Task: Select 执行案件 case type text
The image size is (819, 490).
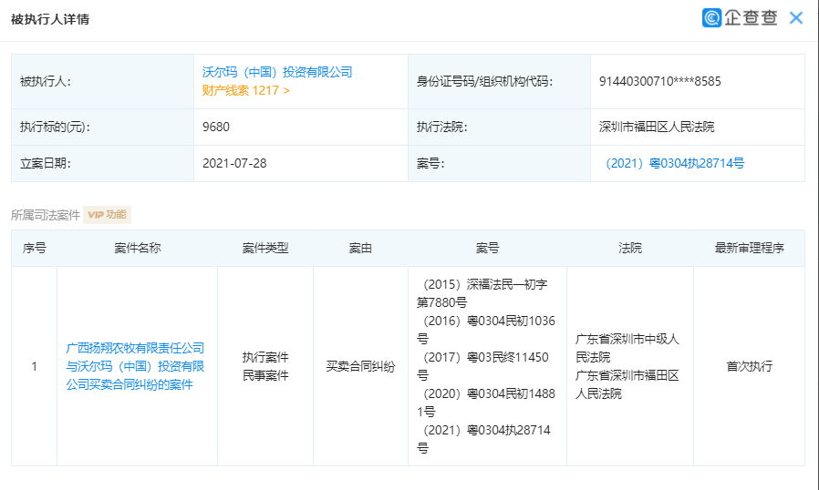Action: click(265, 357)
